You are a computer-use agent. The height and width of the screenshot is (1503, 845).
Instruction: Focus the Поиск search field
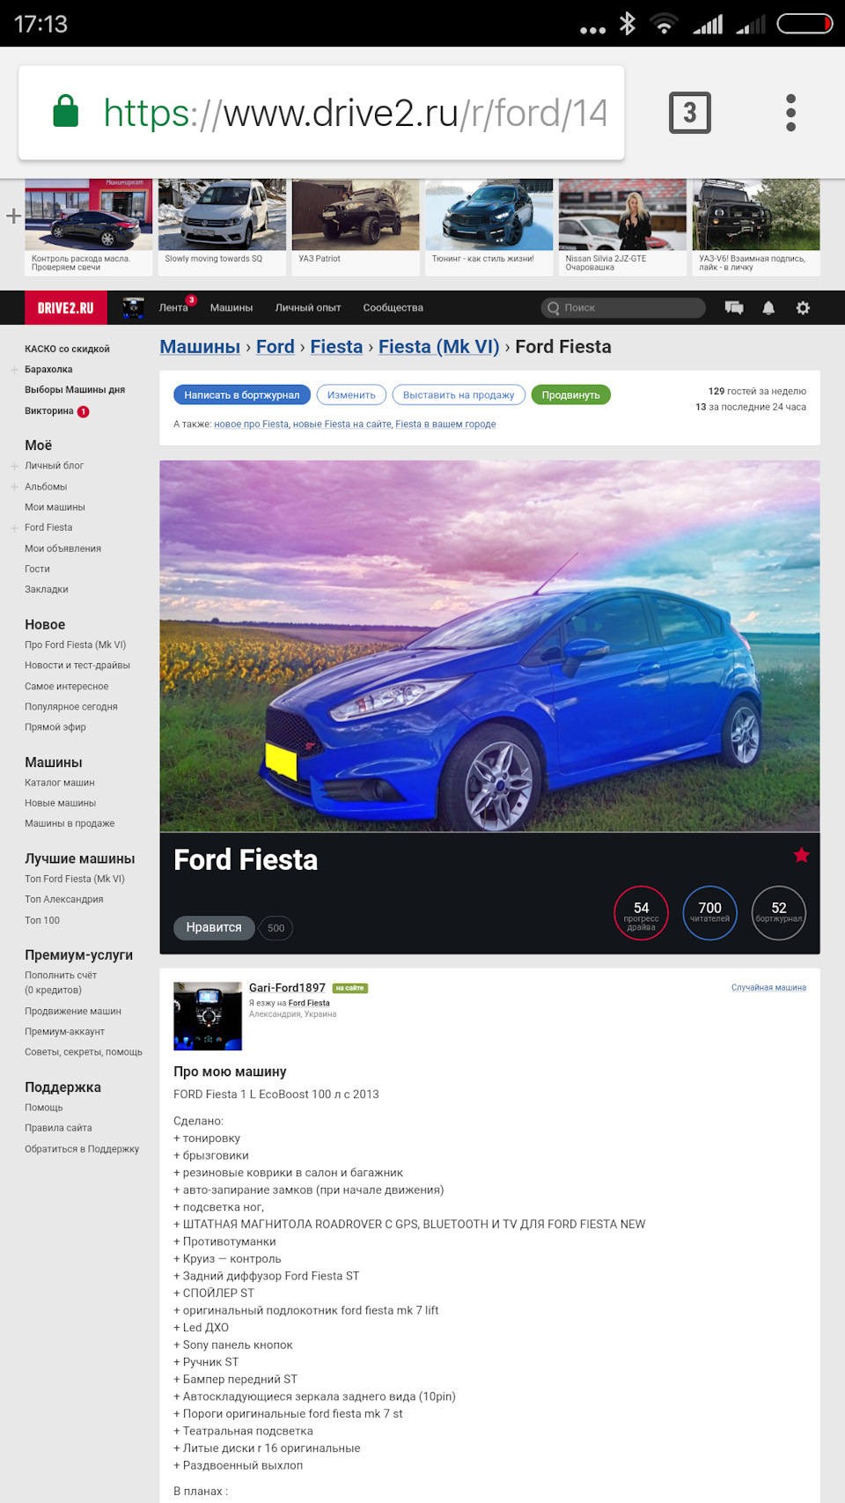[623, 308]
